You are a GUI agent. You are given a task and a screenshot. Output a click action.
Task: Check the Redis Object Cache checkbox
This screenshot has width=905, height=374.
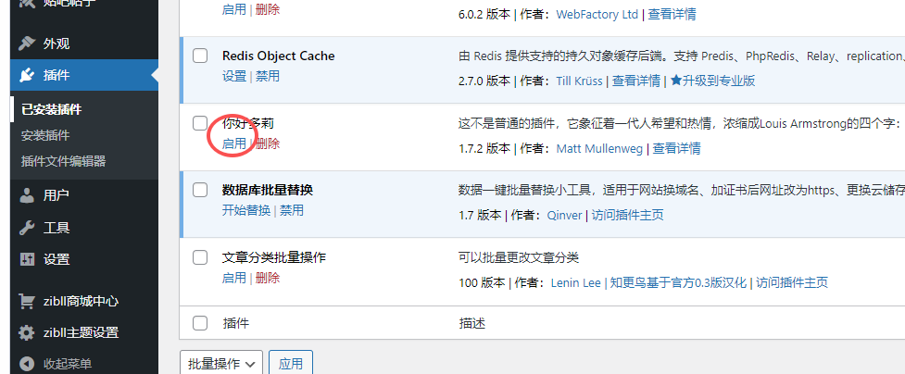pos(200,56)
